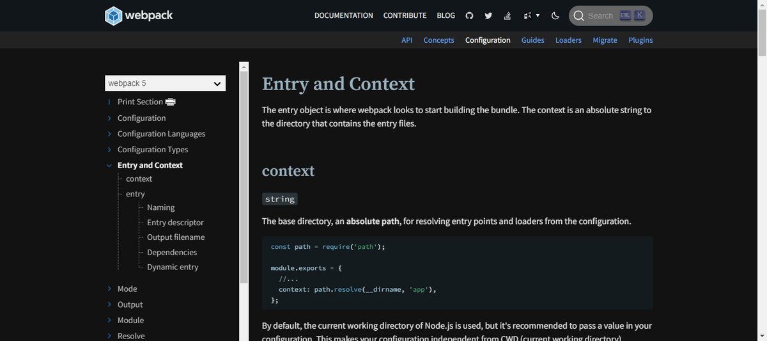The height and width of the screenshot is (341, 767).
Task: Click the sidebar vertical scrollbar thumb
Action: (244, 176)
